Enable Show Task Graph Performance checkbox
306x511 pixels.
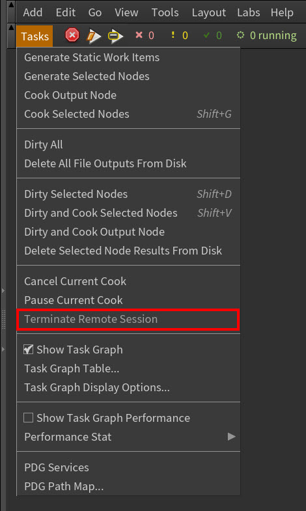[x=29, y=418]
